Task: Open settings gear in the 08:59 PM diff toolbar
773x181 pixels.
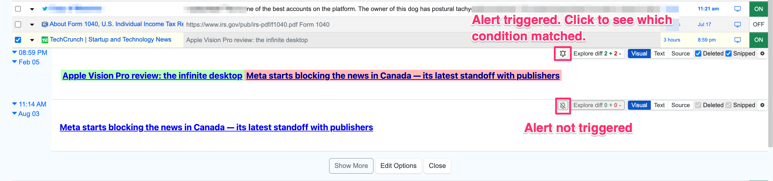Action: 762,54
